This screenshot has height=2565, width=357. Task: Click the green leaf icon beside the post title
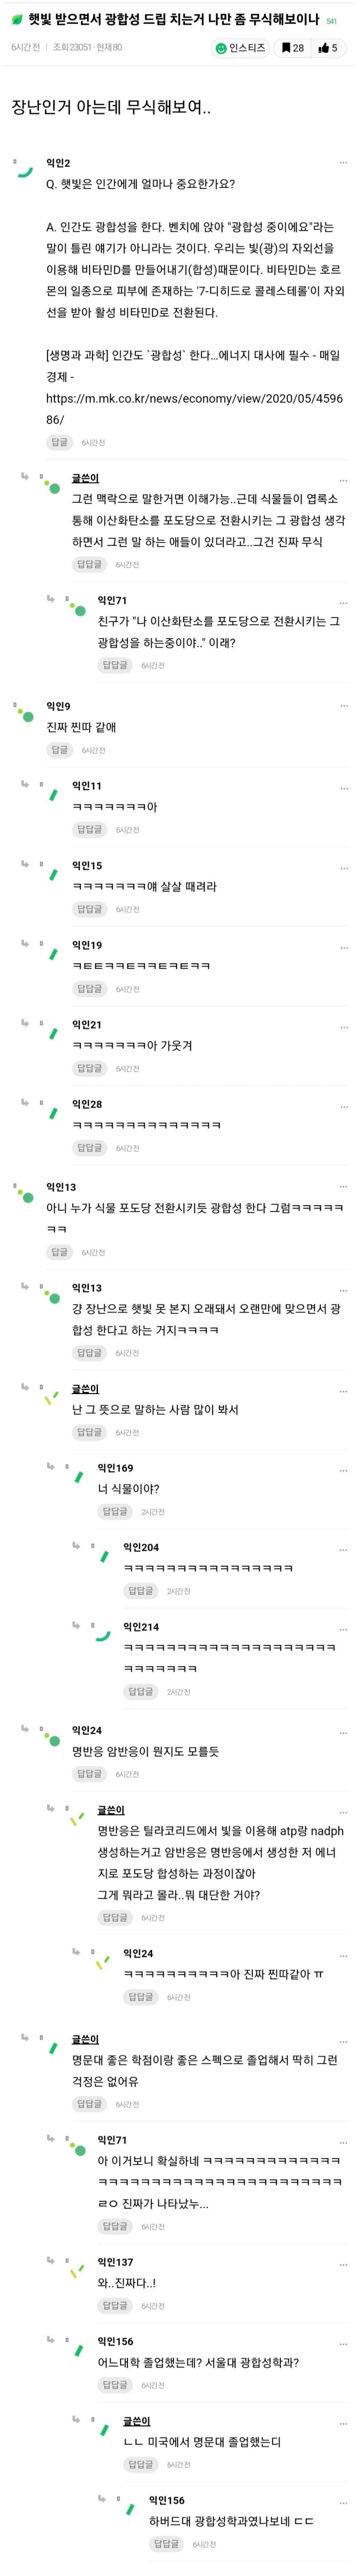[x=17, y=19]
